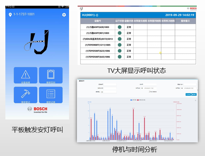Image resolution: width=205 pixels, height=156 pixels.
Task: Open the warning triangle equipment repair tile
Action: point(25,75)
